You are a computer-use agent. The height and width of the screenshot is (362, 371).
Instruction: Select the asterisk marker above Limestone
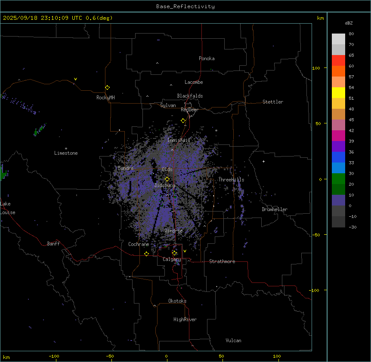click(66, 148)
